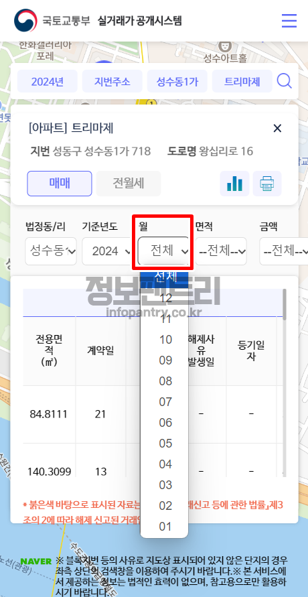308x597 pixels.
Task: Open the 금액 price dropdown
Action: (x=285, y=251)
